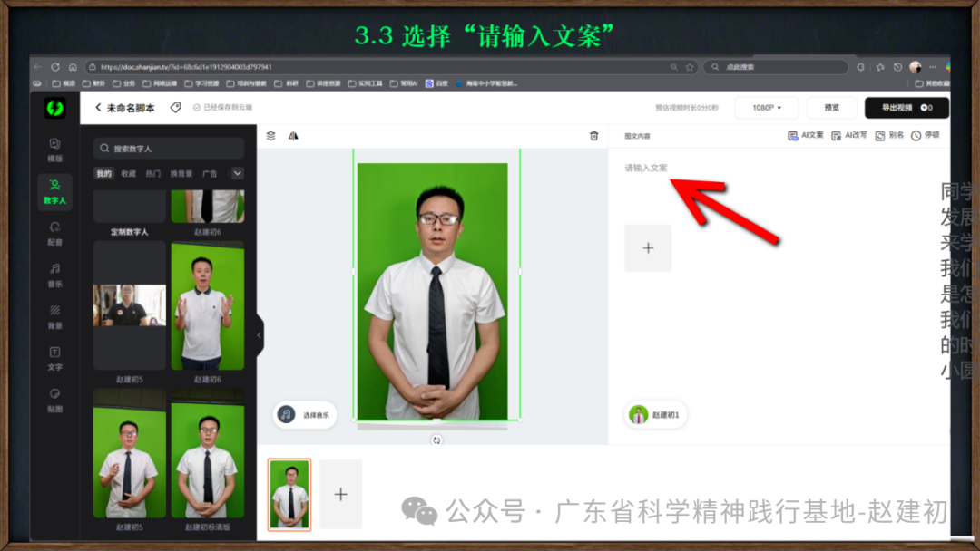The image size is (980, 551).
Task: Delete scene using the trash icon
Action: click(x=593, y=136)
